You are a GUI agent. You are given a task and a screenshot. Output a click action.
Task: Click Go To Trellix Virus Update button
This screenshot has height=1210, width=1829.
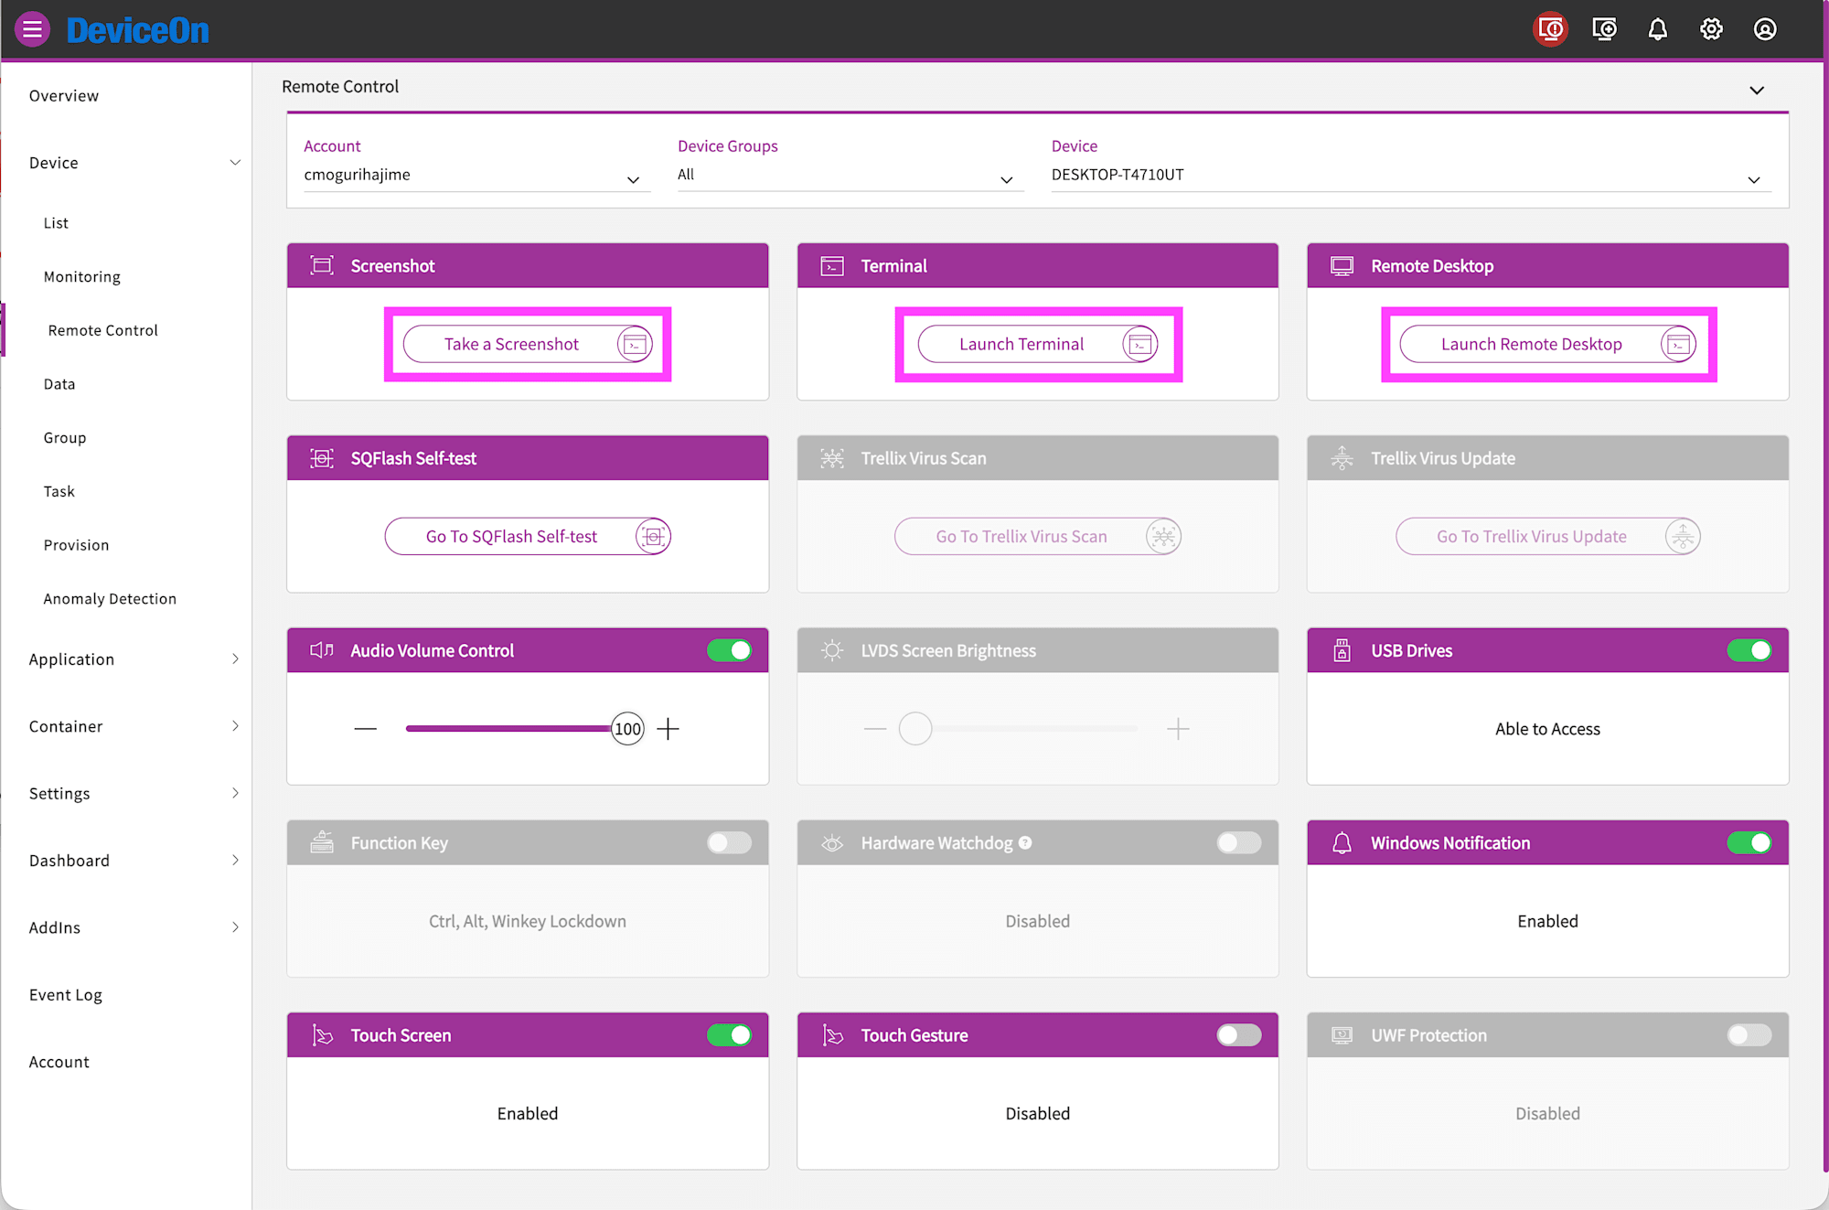(x=1548, y=536)
